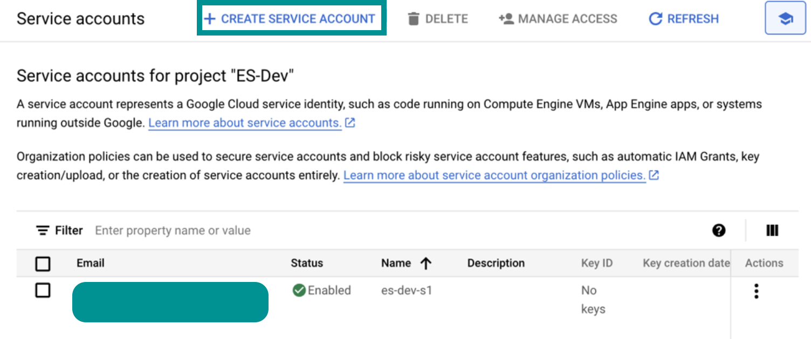Check the select-all checkbox in the table header
Viewport: 811px width, 339px height.
(x=43, y=264)
